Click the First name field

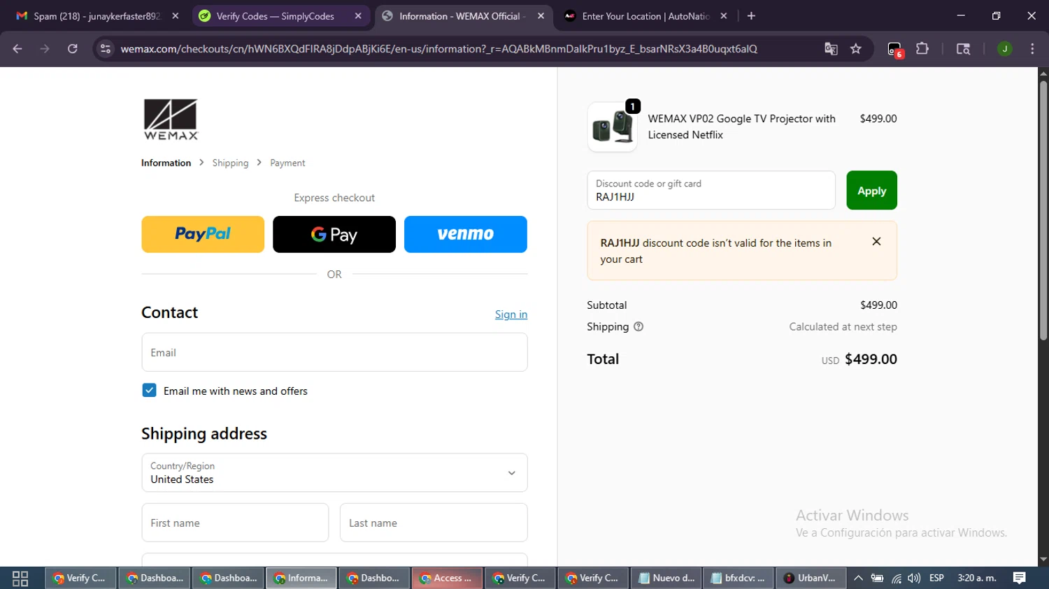click(235, 523)
